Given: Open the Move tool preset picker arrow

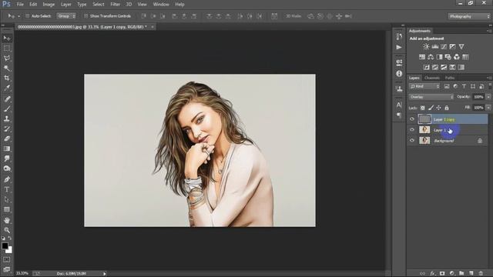Looking at the screenshot, I should [18, 16].
